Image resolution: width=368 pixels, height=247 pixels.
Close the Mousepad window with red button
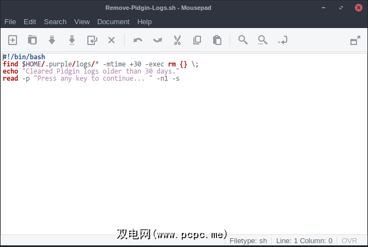pos(358,8)
